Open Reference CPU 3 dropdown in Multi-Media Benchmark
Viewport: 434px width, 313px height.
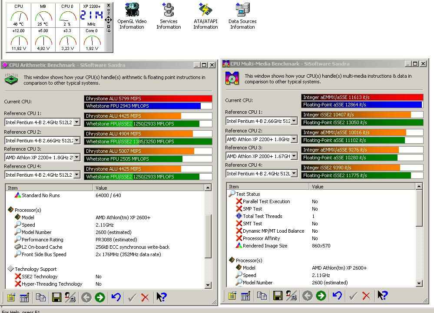pyautogui.click(x=294, y=156)
